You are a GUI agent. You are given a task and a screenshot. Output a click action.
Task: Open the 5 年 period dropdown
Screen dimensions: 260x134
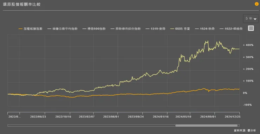(251, 19)
